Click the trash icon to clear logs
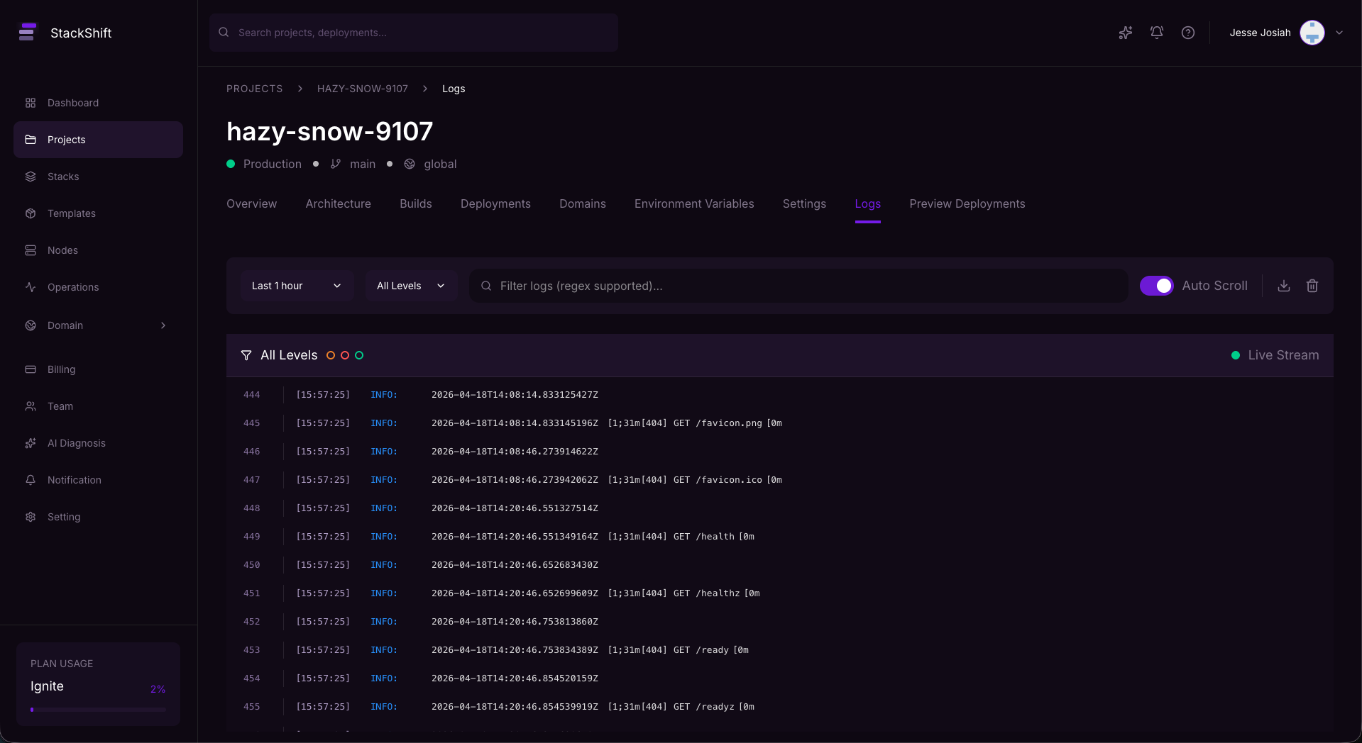Screen dimensions: 1362x743 1312,286
